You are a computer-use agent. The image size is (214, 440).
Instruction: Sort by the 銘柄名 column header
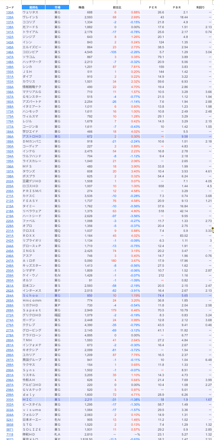(x=33, y=7)
